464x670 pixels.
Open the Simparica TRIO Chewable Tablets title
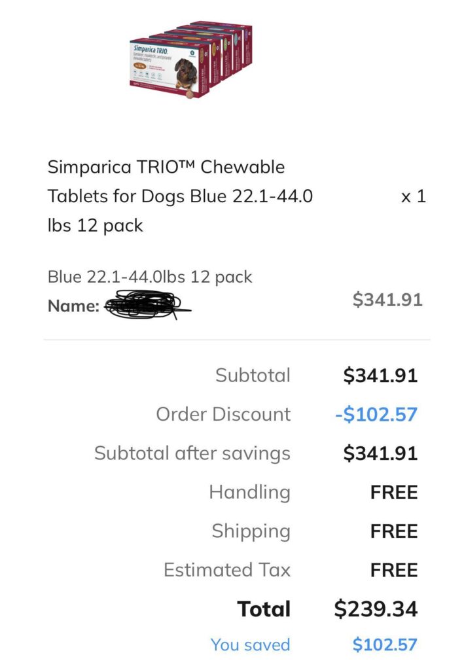coord(181,196)
